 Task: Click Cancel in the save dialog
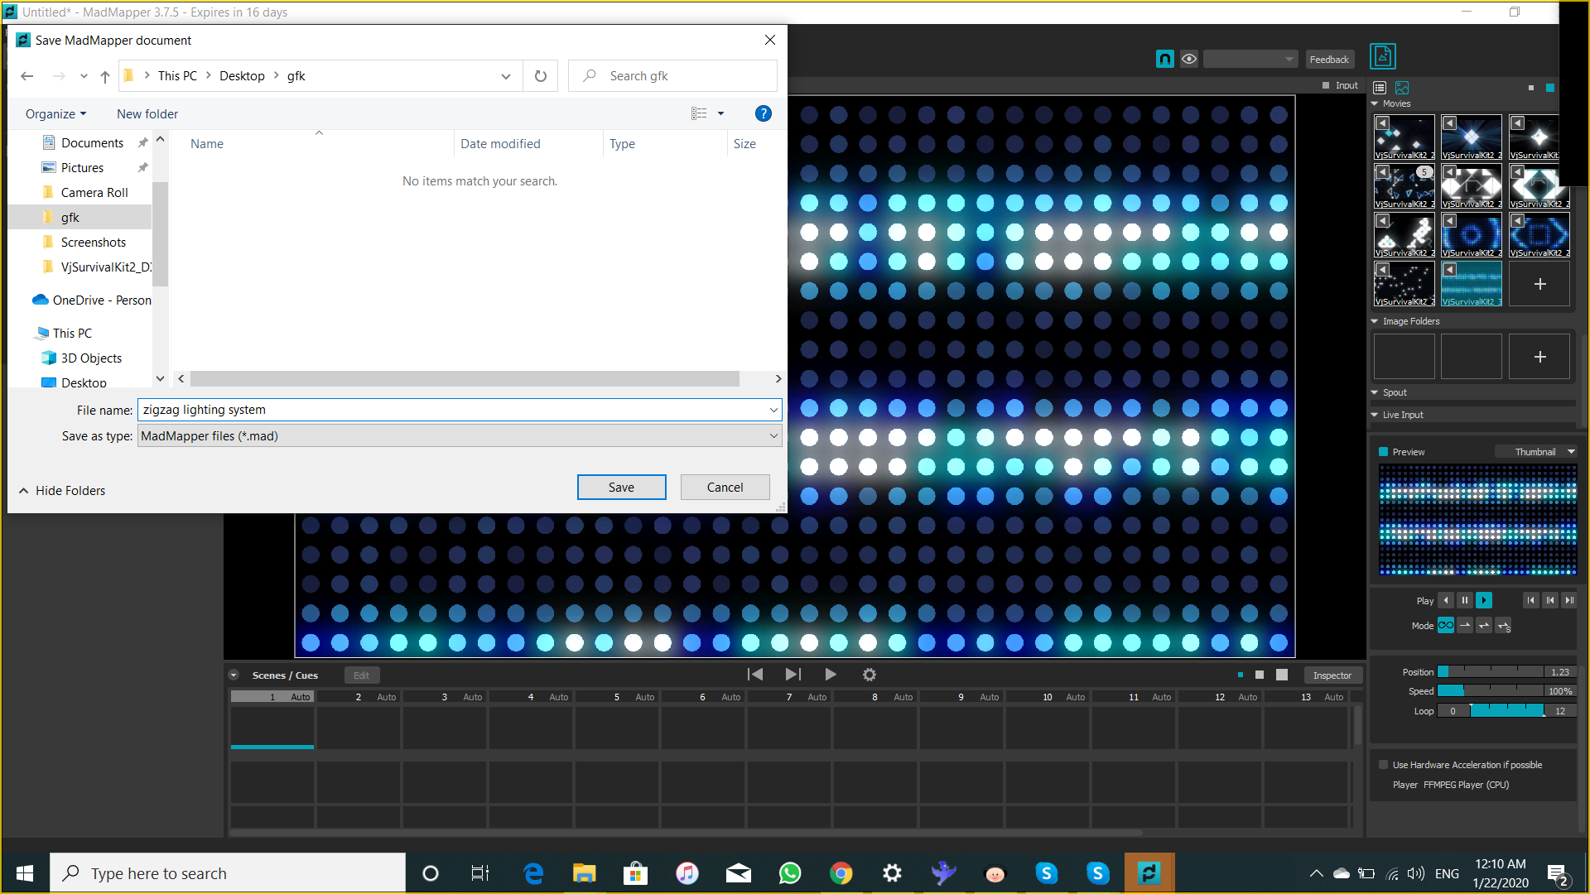pos(725,488)
